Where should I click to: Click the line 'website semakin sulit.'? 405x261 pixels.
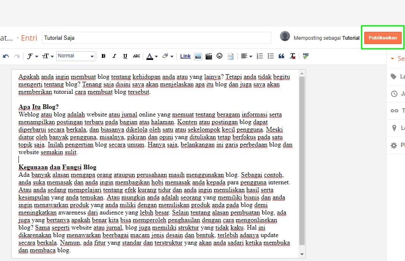click(x=48, y=152)
